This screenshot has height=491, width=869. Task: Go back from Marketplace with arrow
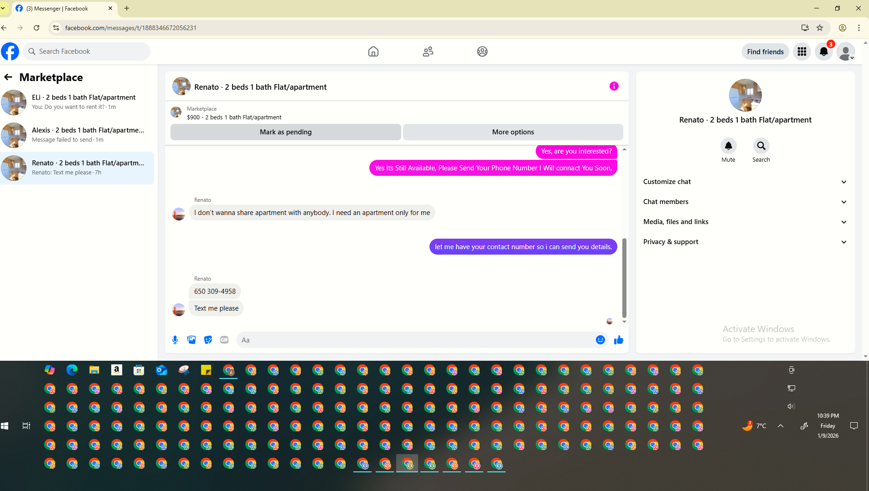8,77
